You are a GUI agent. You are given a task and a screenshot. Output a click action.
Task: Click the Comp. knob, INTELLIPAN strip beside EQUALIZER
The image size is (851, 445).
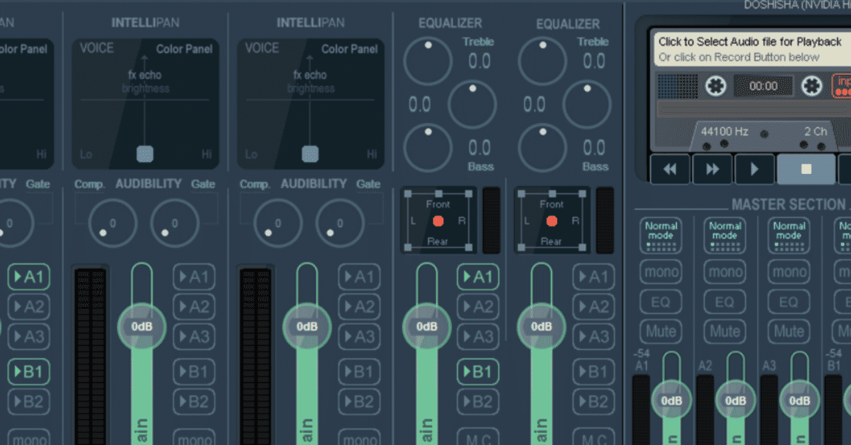tap(278, 223)
